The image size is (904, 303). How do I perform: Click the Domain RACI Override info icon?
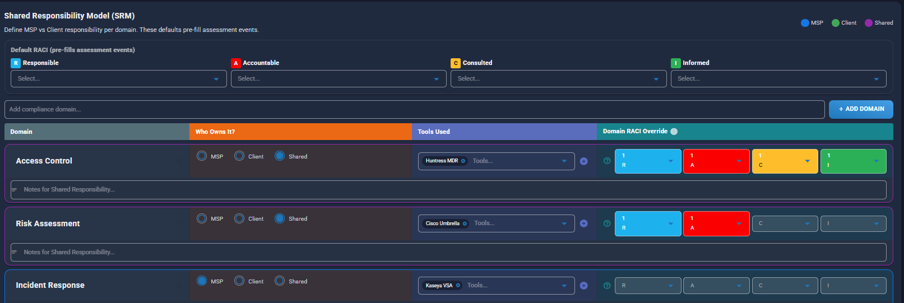674,132
